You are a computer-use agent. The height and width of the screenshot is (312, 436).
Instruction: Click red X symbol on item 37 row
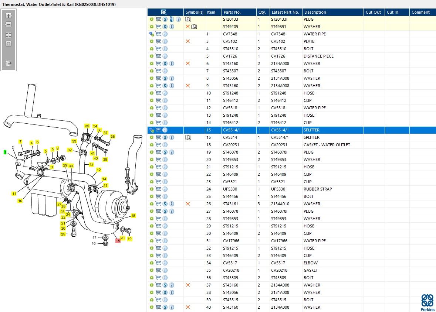(x=188, y=285)
